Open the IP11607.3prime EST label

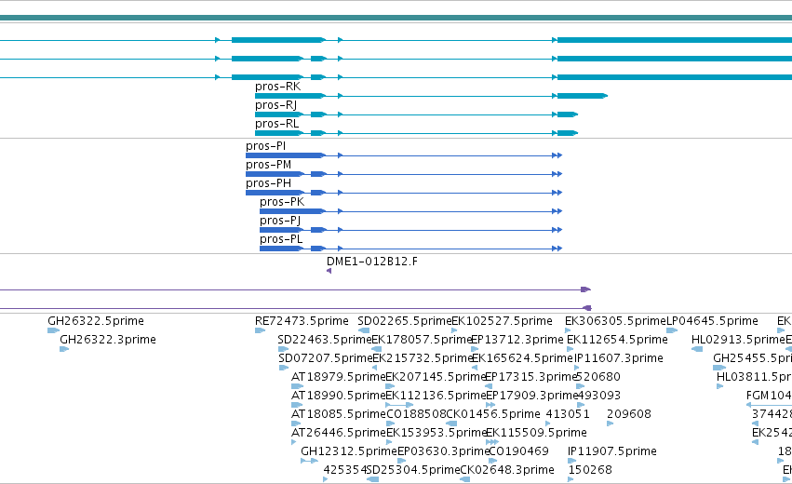point(618,358)
